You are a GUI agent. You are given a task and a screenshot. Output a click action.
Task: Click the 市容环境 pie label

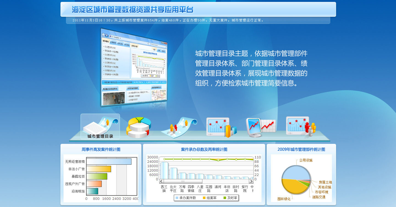pyautogui.click(x=321, y=192)
